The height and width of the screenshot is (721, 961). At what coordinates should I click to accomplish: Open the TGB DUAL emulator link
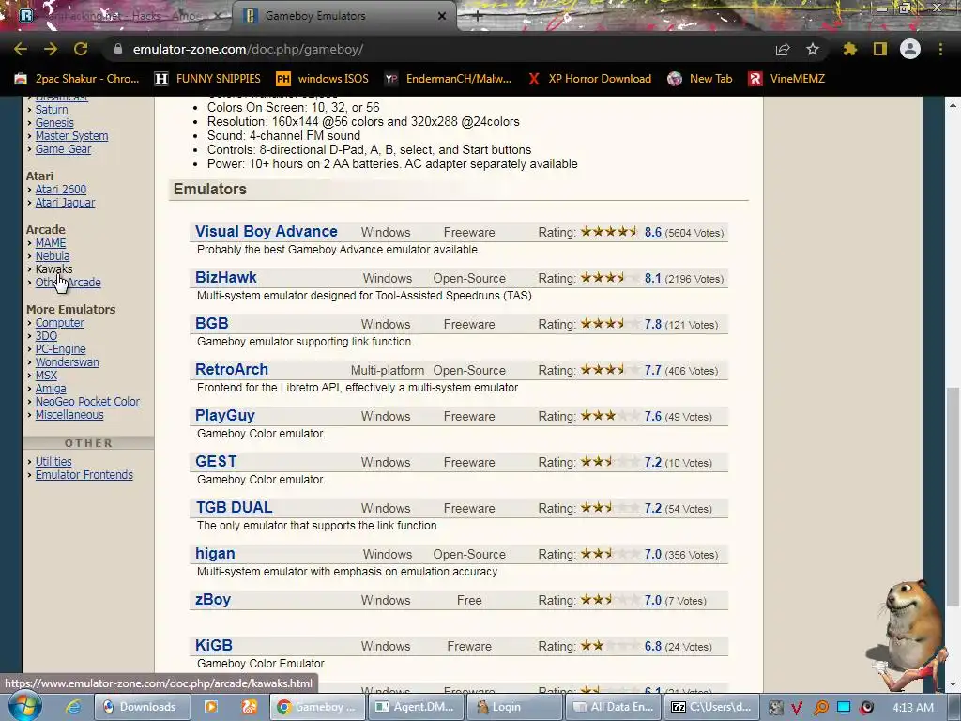click(234, 508)
